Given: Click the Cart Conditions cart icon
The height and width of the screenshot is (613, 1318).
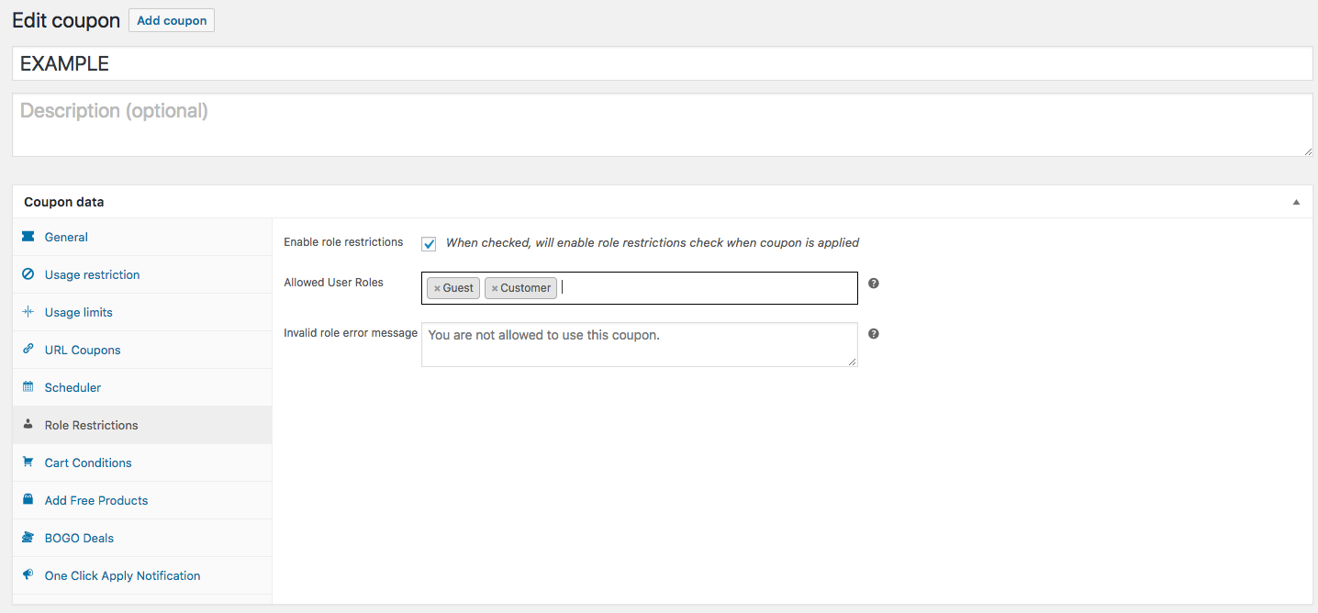Looking at the screenshot, I should click(28, 463).
